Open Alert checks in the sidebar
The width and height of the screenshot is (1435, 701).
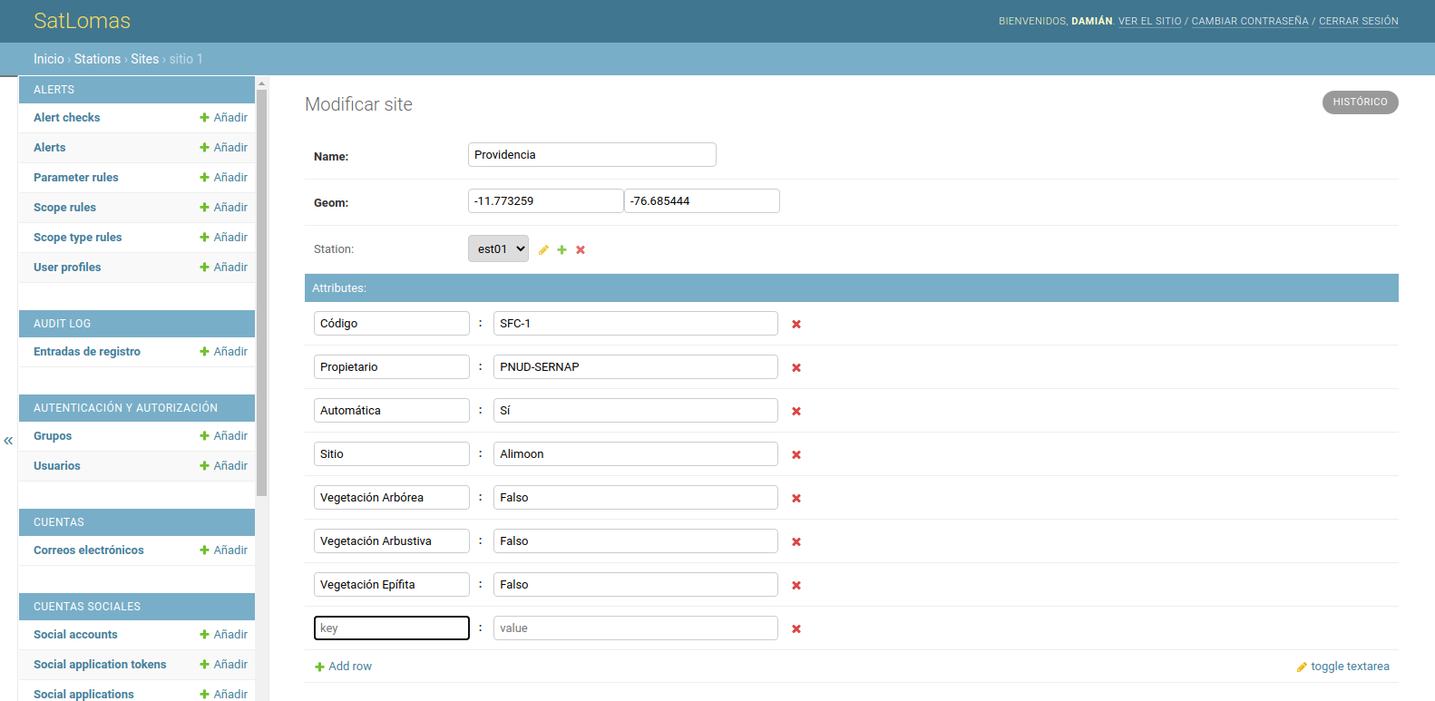pos(67,118)
